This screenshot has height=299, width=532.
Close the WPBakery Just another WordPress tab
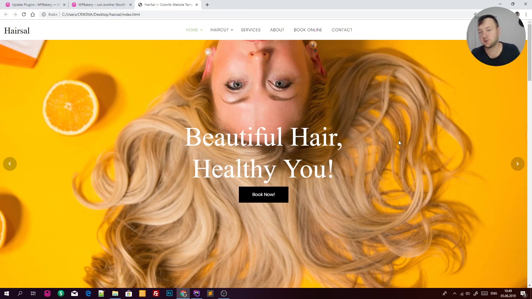(x=131, y=5)
